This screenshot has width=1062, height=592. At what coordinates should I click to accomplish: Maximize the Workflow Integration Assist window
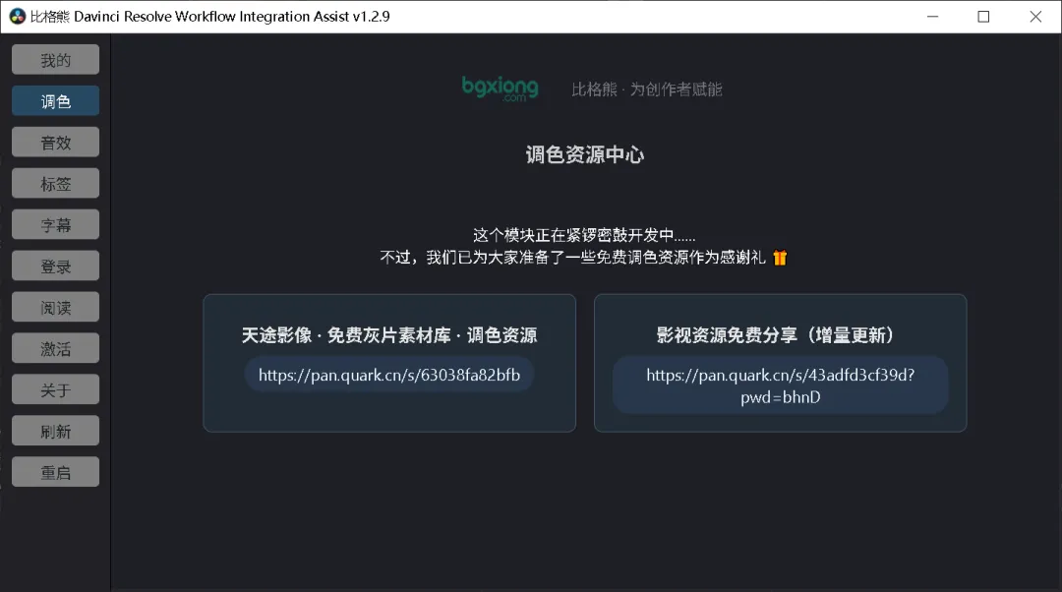[x=983, y=17]
